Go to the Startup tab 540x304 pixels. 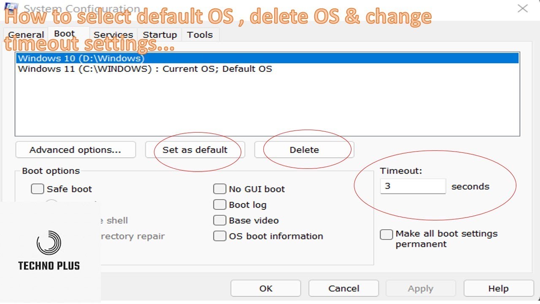(159, 35)
